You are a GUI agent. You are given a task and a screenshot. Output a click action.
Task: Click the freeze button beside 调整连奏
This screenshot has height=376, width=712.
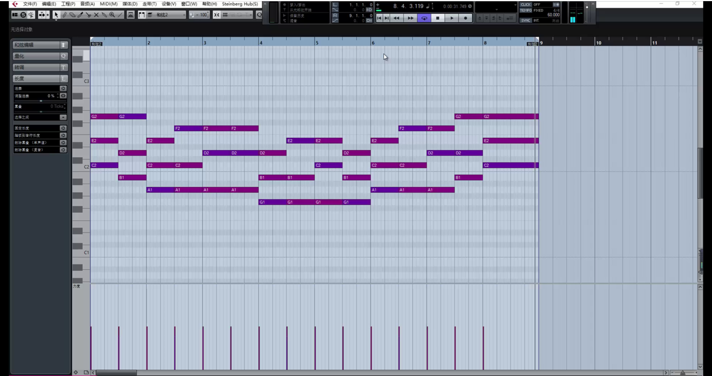pyautogui.click(x=63, y=96)
